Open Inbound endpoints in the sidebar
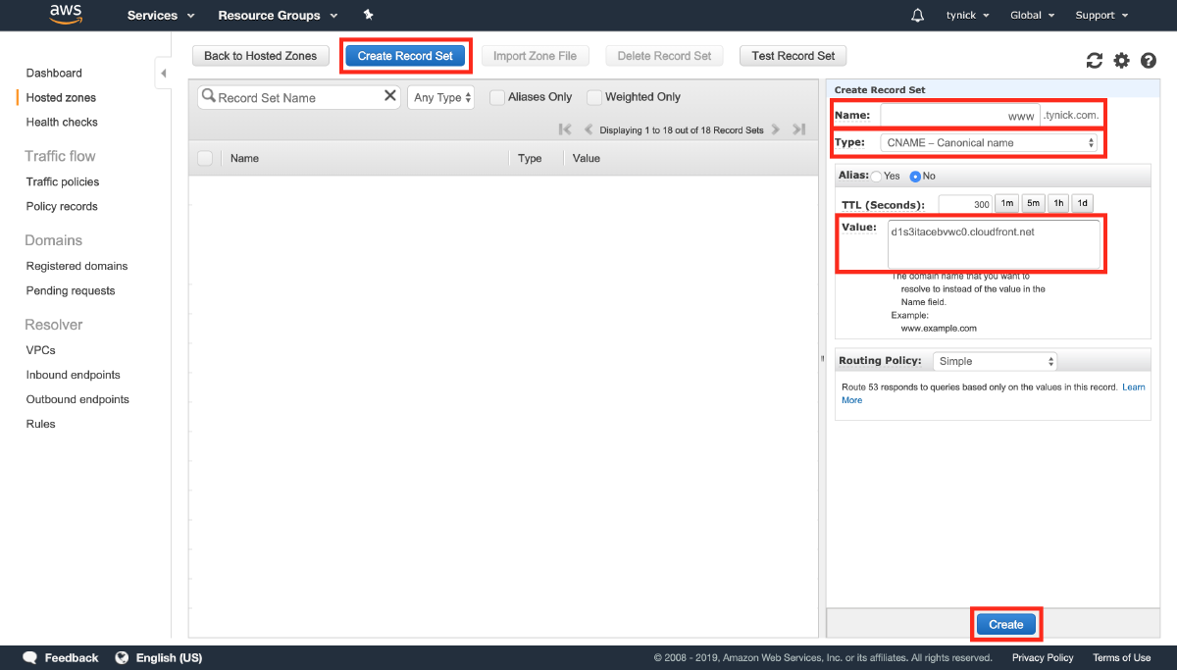The width and height of the screenshot is (1177, 670). 74,375
